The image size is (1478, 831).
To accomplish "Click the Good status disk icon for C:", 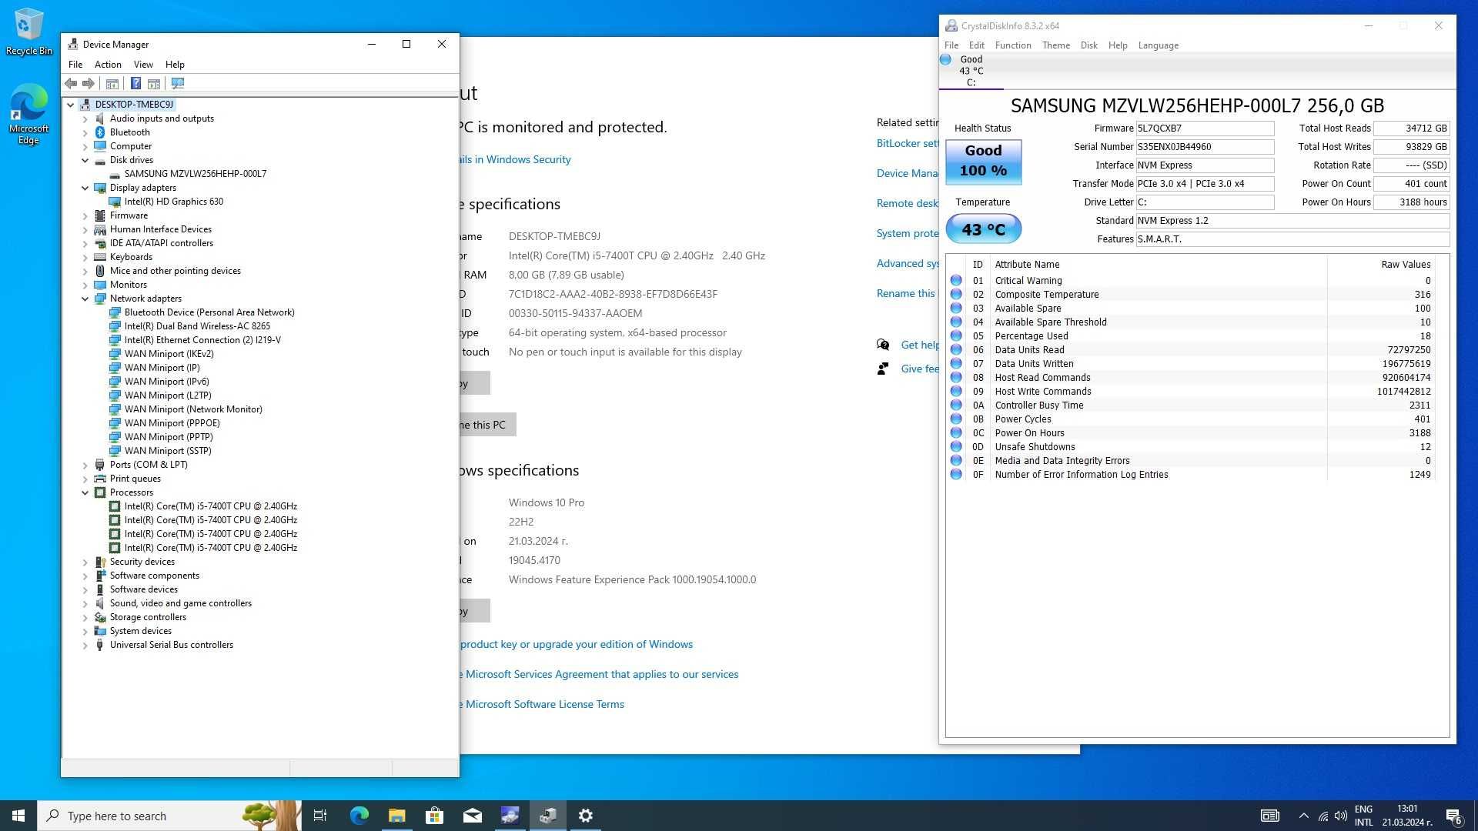I will (945, 59).
